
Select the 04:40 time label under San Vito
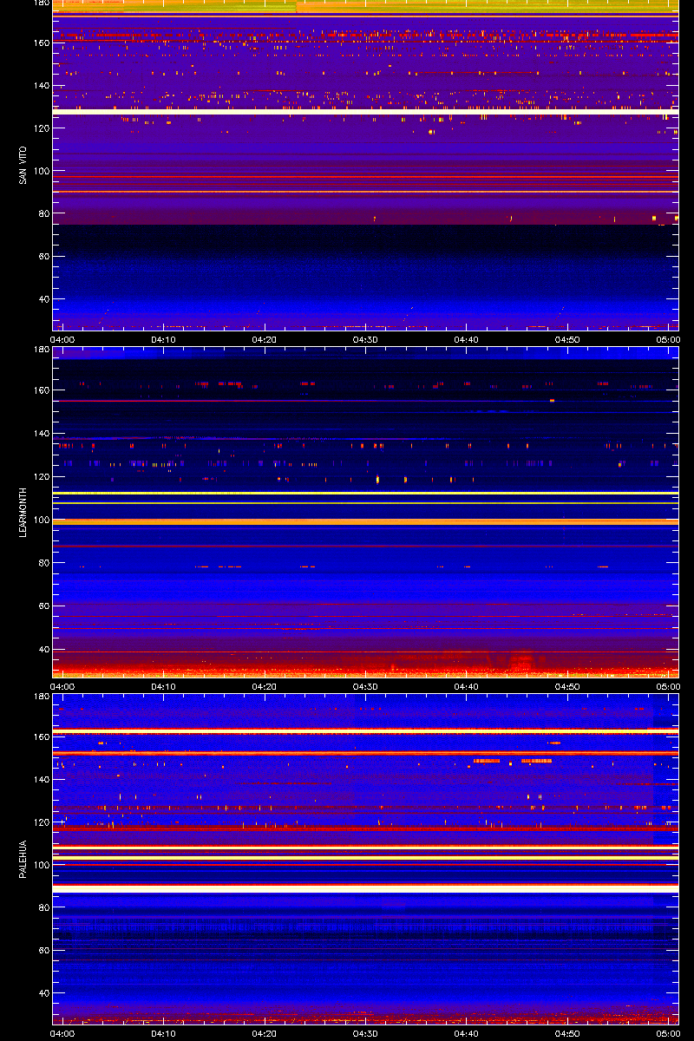tap(467, 339)
